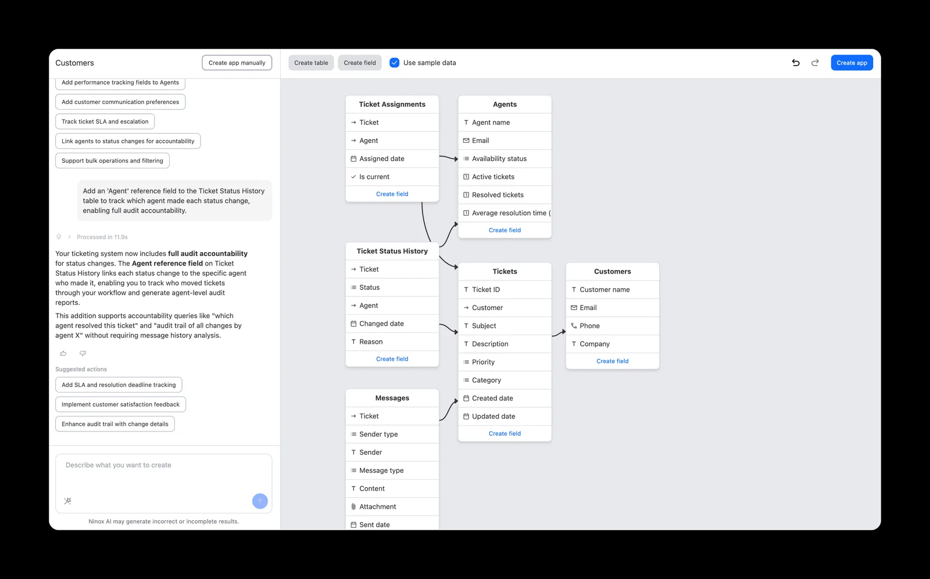Click the thumbs up feedback icon
Viewport: 930px width, 579px height.
click(63, 353)
